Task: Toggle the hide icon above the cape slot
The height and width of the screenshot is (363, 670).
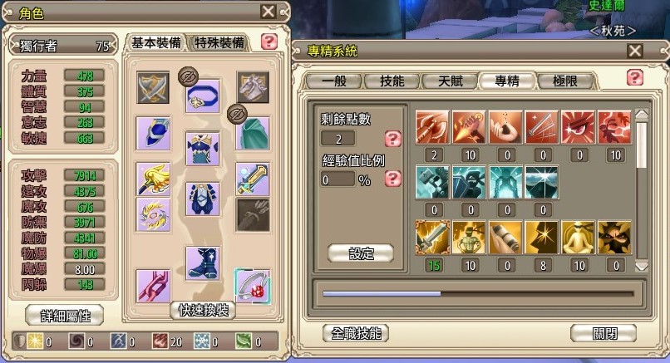Action: click(x=237, y=114)
